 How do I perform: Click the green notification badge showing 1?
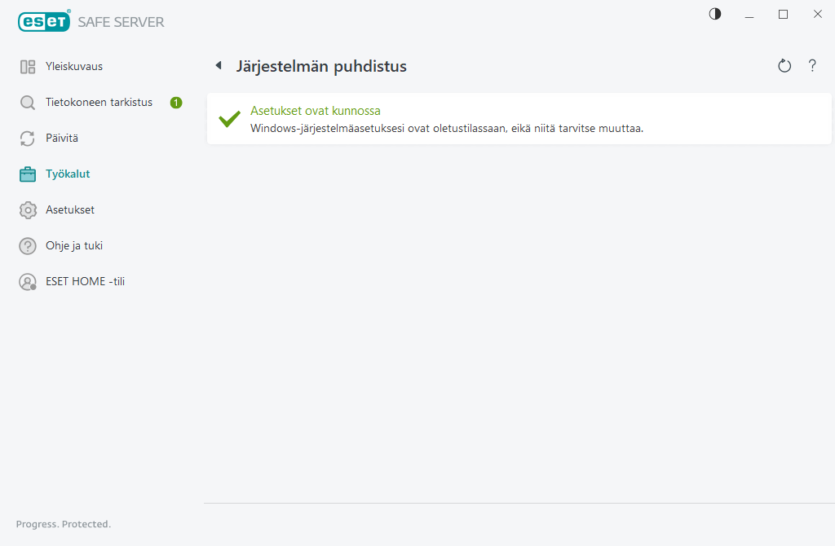pyautogui.click(x=175, y=102)
